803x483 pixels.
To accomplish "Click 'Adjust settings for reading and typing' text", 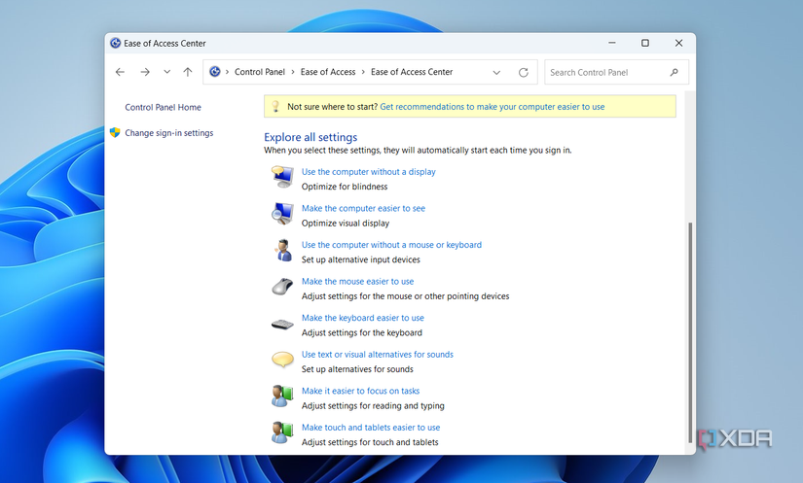I will [x=373, y=406].
